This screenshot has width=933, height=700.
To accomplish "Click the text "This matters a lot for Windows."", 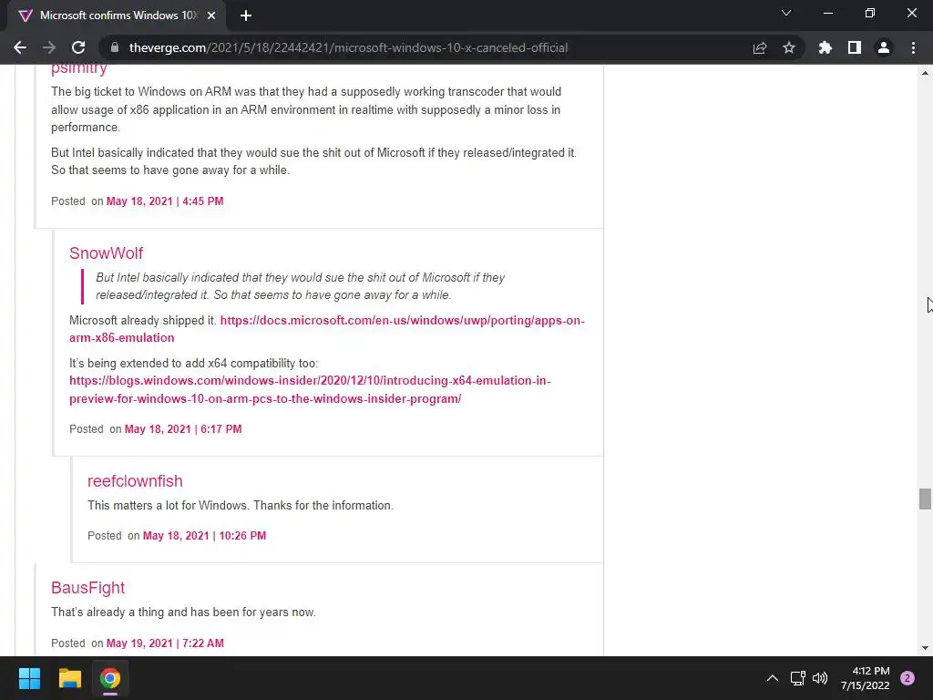I will click(168, 505).
